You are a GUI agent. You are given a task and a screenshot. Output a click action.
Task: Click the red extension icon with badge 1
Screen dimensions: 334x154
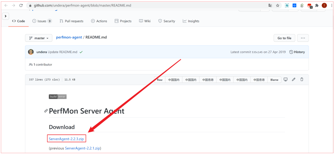point(309,6)
